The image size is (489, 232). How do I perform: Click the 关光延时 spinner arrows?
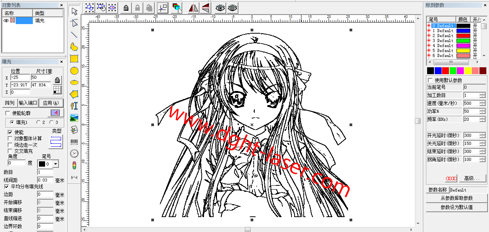[483, 143]
